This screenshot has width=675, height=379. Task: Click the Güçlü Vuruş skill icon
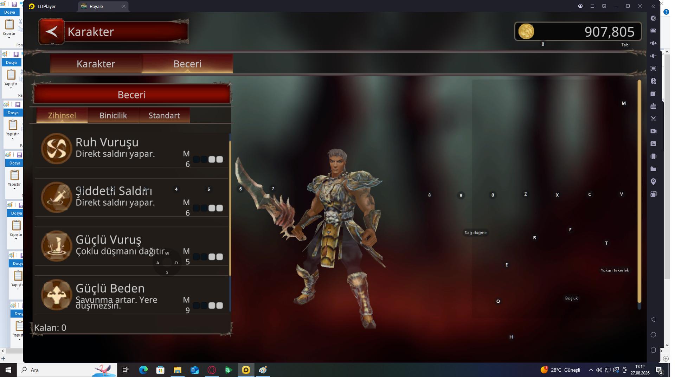57,246
